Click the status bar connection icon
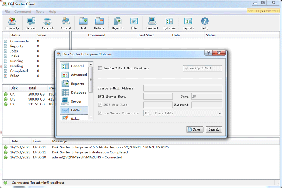Screen dimensions: 282x188 coord(5,183)
